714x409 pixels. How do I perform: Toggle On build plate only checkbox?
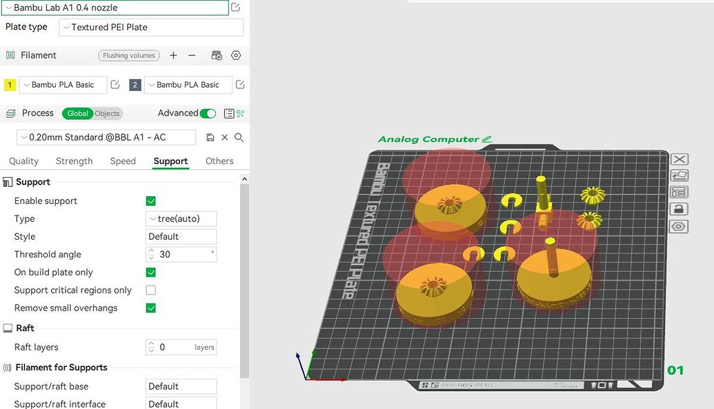point(150,272)
